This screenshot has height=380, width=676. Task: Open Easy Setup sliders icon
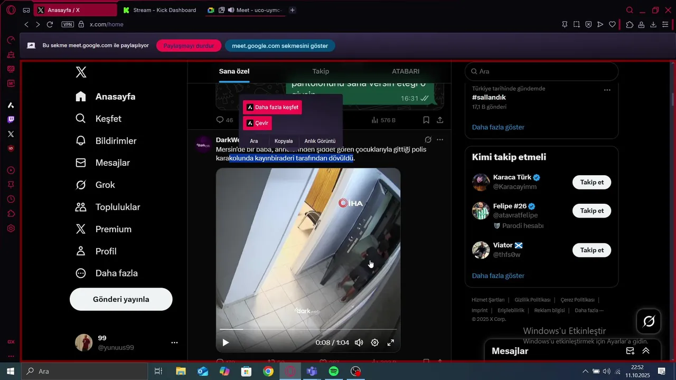[665, 24]
